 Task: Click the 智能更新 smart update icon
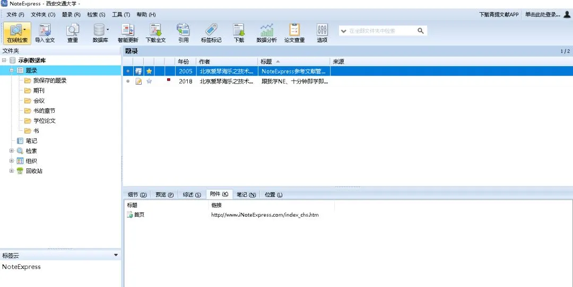pos(128,33)
